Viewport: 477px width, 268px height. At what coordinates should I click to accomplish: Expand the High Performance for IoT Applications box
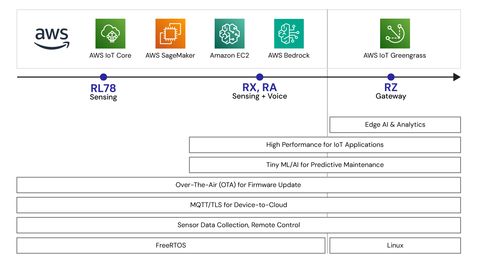click(325, 145)
